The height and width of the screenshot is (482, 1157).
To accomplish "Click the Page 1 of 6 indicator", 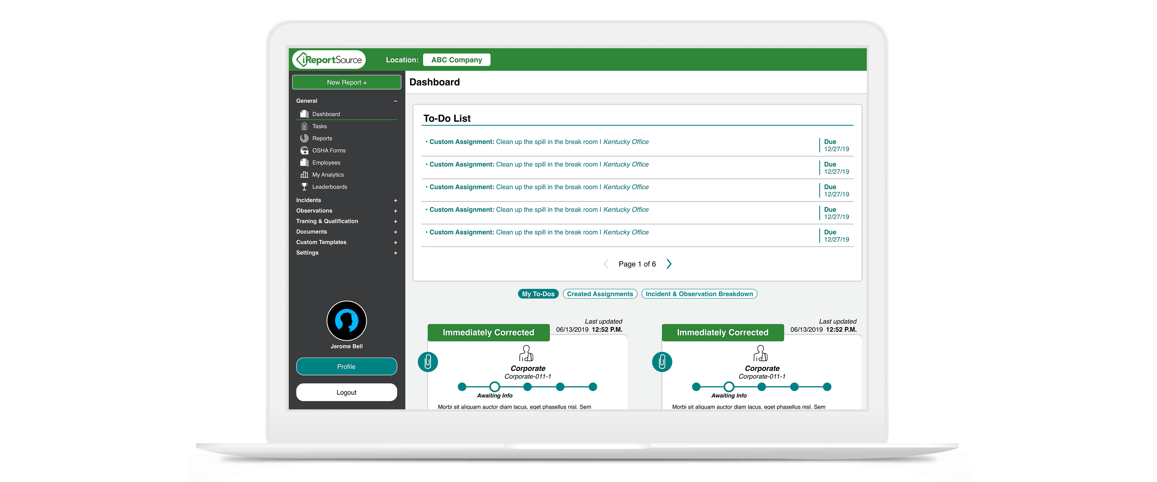I will pyautogui.click(x=637, y=264).
